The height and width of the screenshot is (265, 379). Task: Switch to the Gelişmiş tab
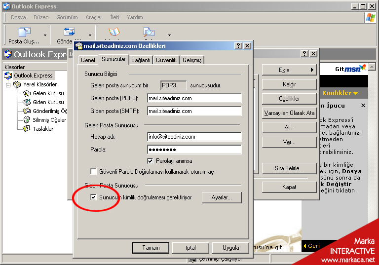tap(192, 60)
